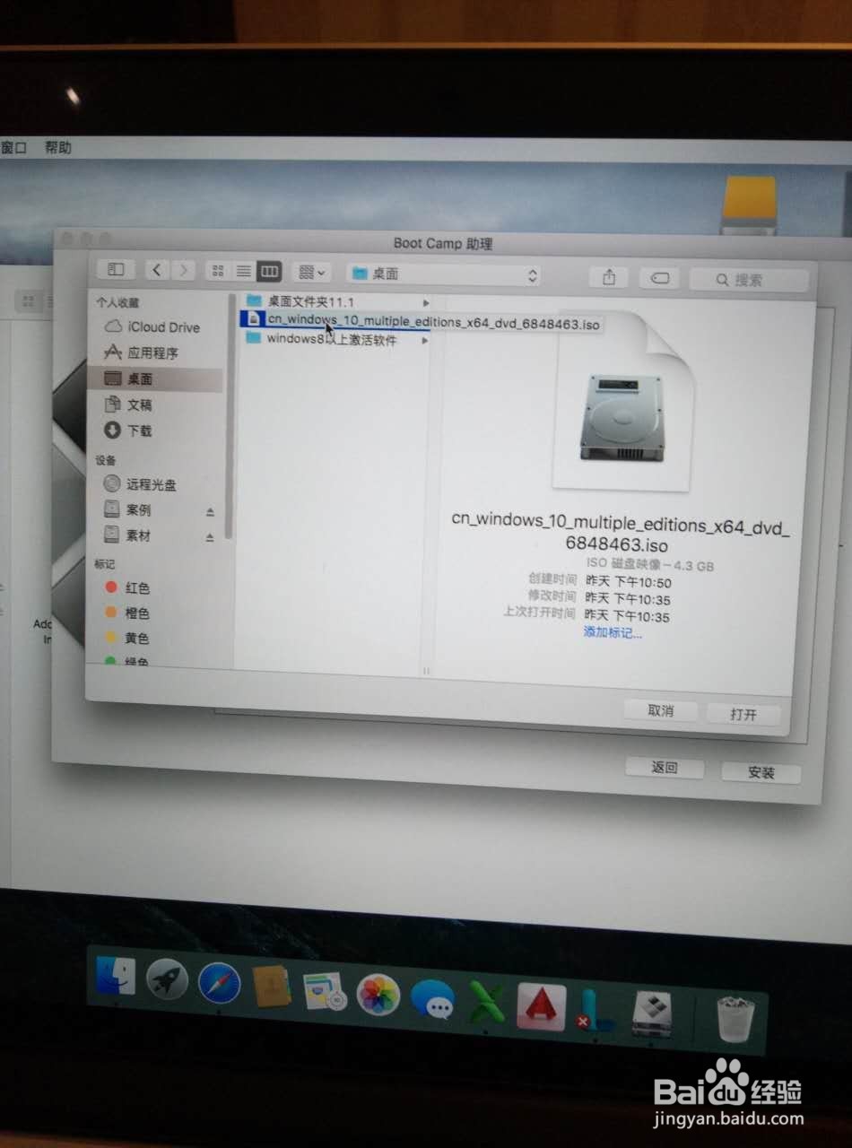Screen dimensions: 852x1148
Task: Switch to list view
Action: coord(243,271)
